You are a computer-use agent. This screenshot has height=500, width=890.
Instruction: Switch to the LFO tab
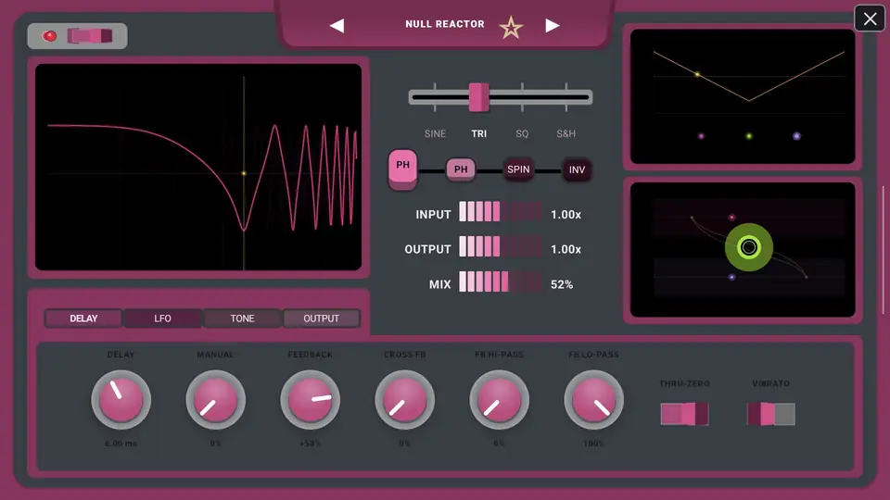162,319
